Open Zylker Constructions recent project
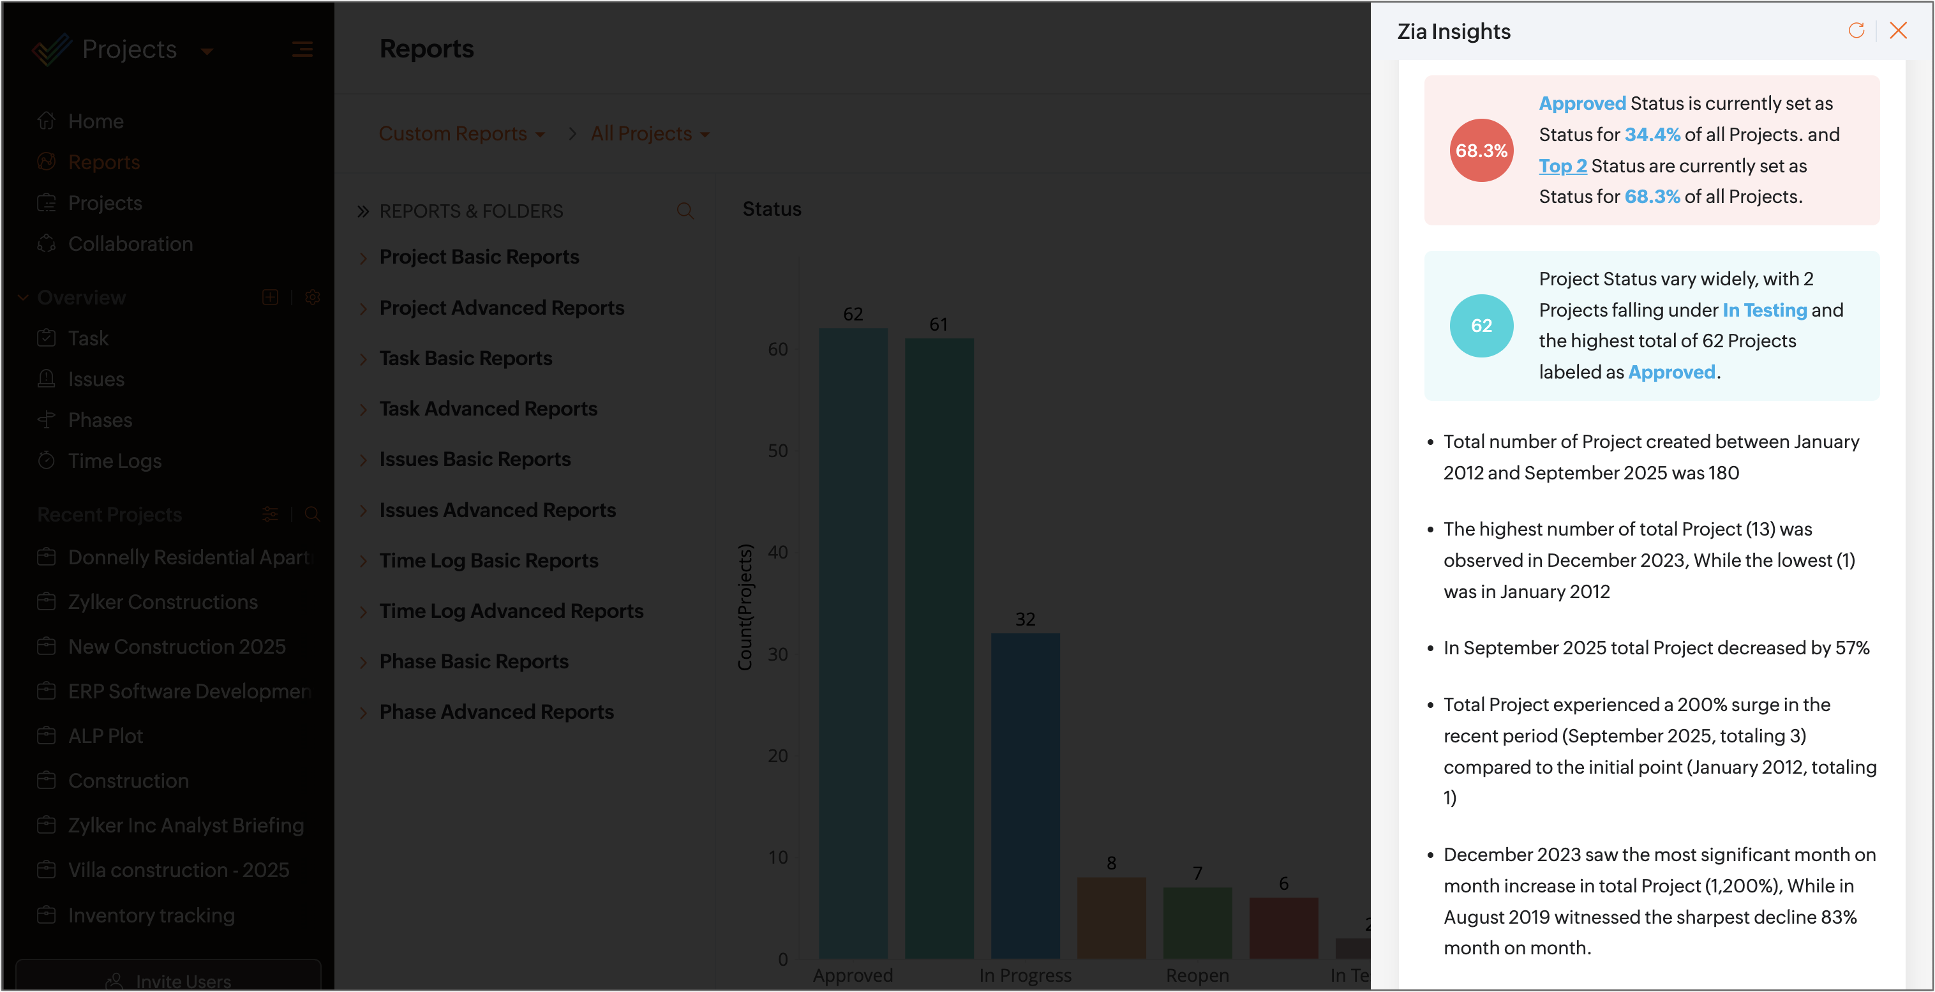The width and height of the screenshot is (1935, 992). click(x=162, y=602)
